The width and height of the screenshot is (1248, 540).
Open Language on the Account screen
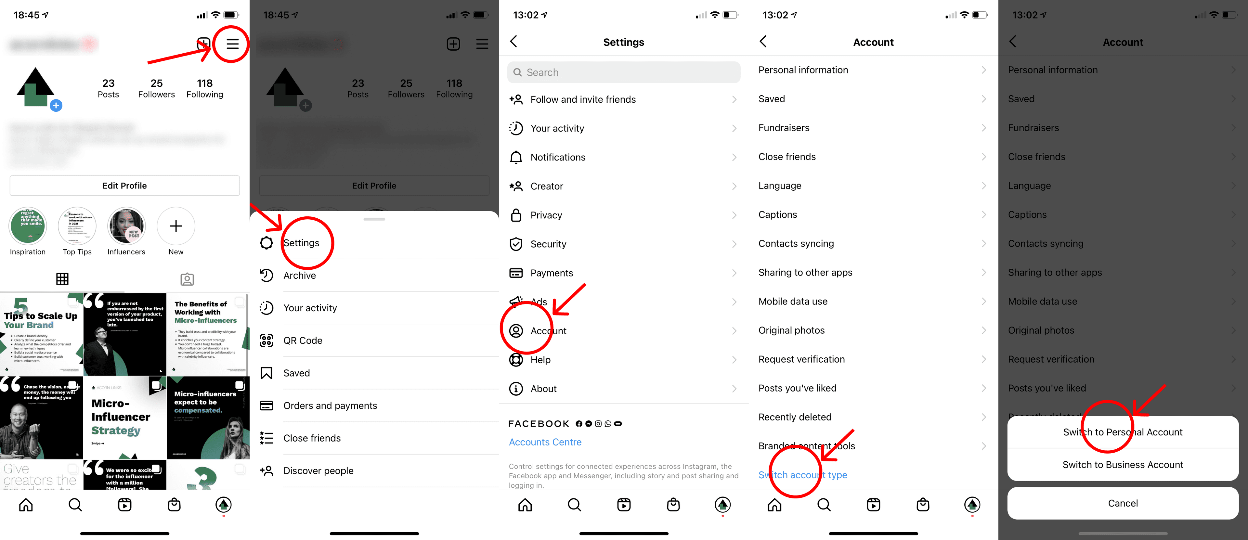click(873, 186)
